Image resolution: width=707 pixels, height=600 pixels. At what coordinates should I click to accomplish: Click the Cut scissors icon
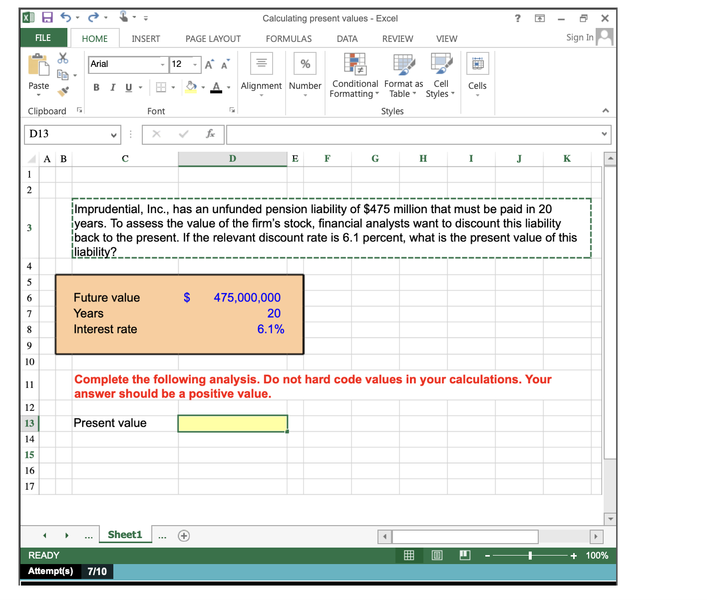(62, 58)
